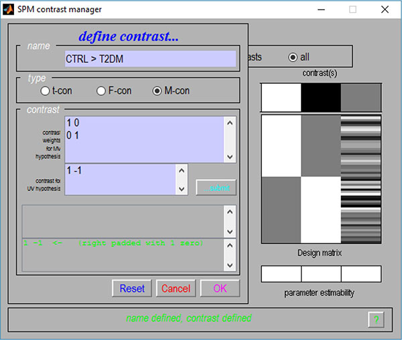Down arrow of parsed contrast box scrollbar
This screenshot has height=340, width=402.
[230, 265]
